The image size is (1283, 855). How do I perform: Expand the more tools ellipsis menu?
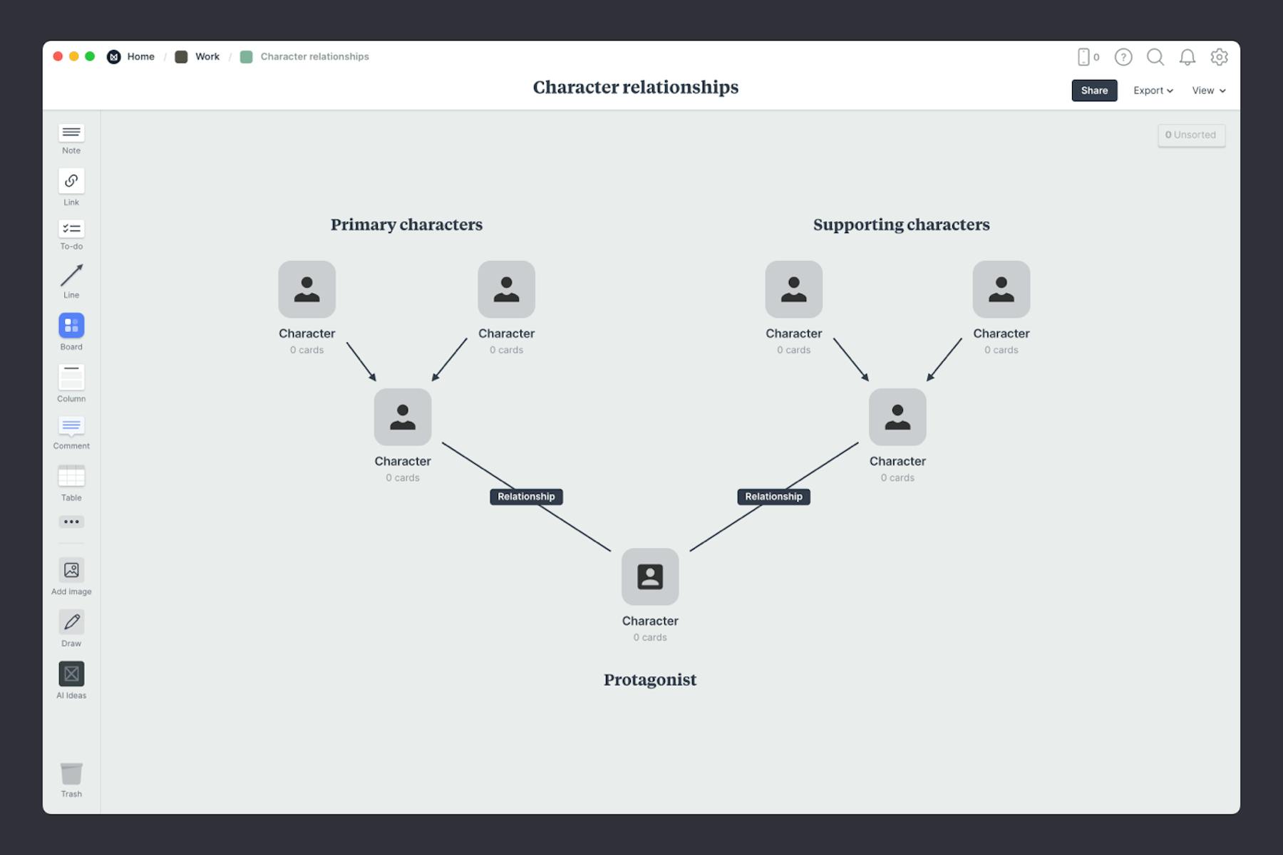(x=71, y=522)
